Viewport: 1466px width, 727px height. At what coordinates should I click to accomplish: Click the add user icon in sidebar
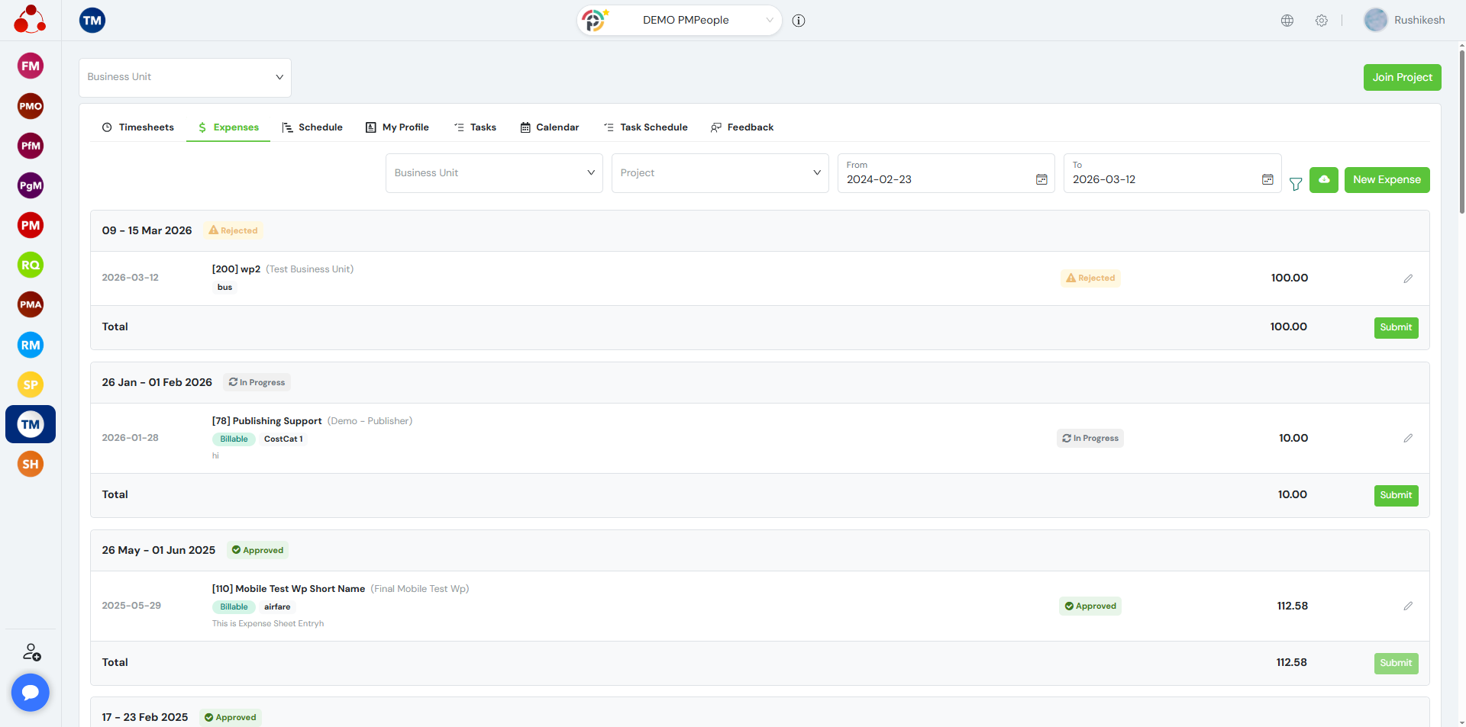31,652
